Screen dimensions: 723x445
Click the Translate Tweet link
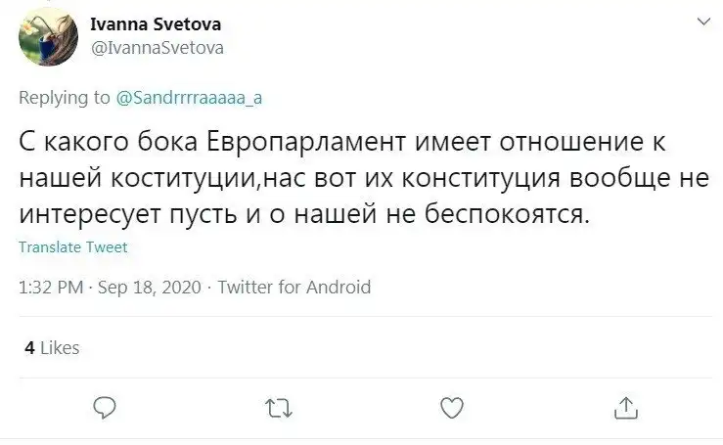pyautogui.click(x=72, y=248)
